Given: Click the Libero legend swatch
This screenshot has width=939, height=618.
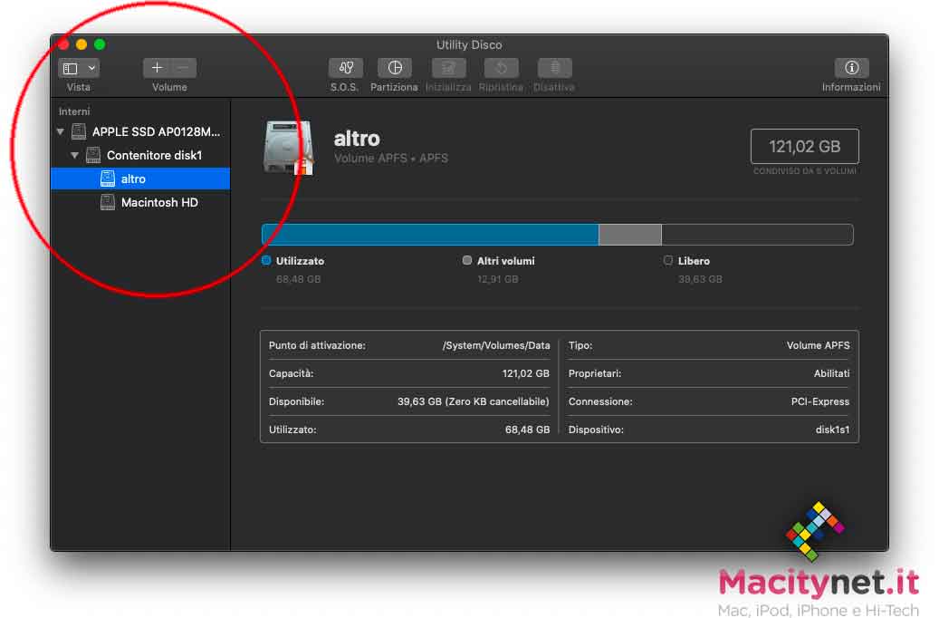Looking at the screenshot, I should pos(667,260).
